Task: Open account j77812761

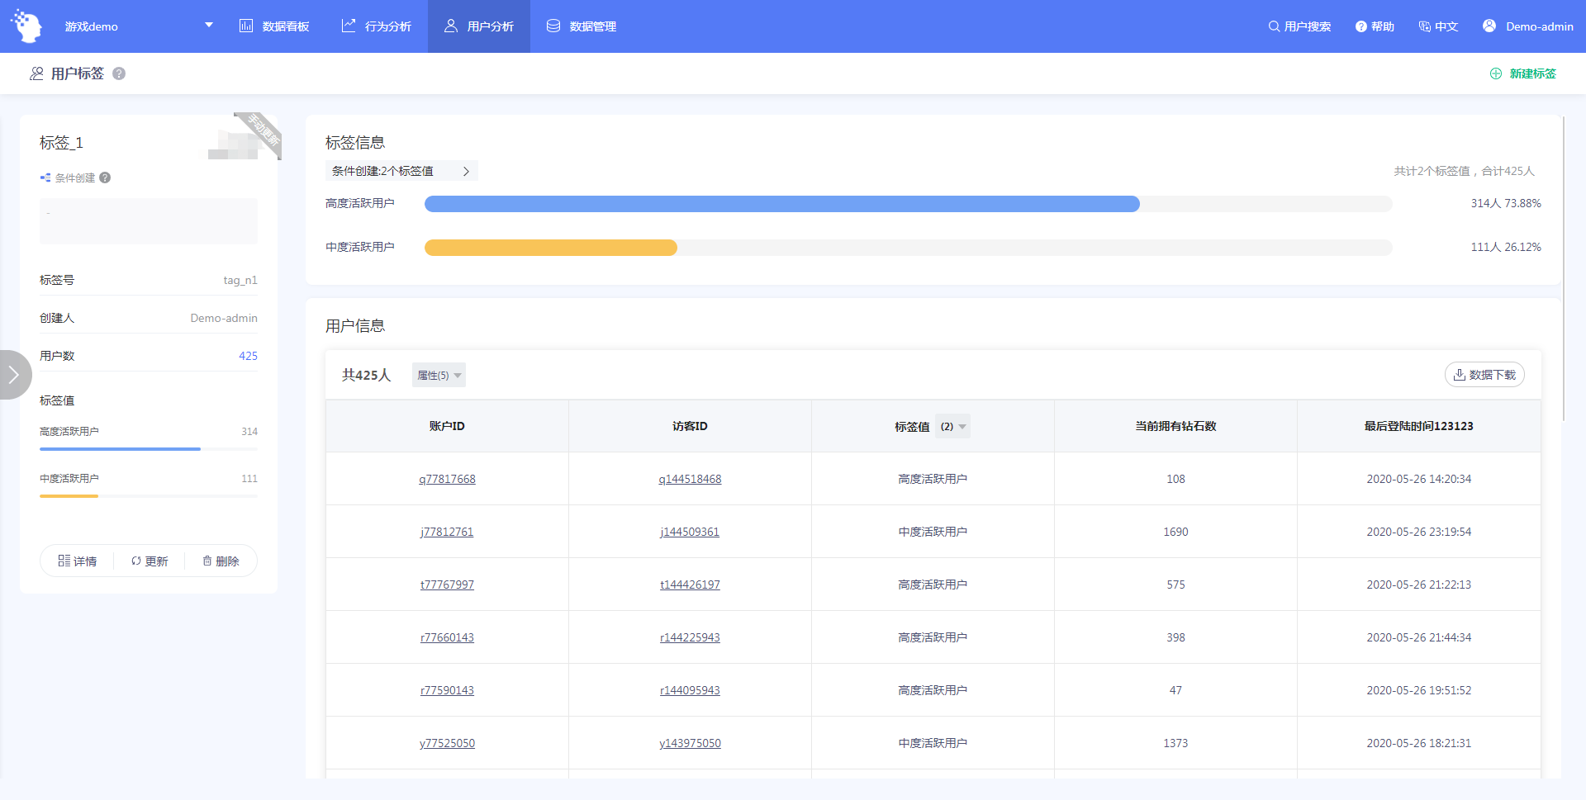Action: pos(447,532)
